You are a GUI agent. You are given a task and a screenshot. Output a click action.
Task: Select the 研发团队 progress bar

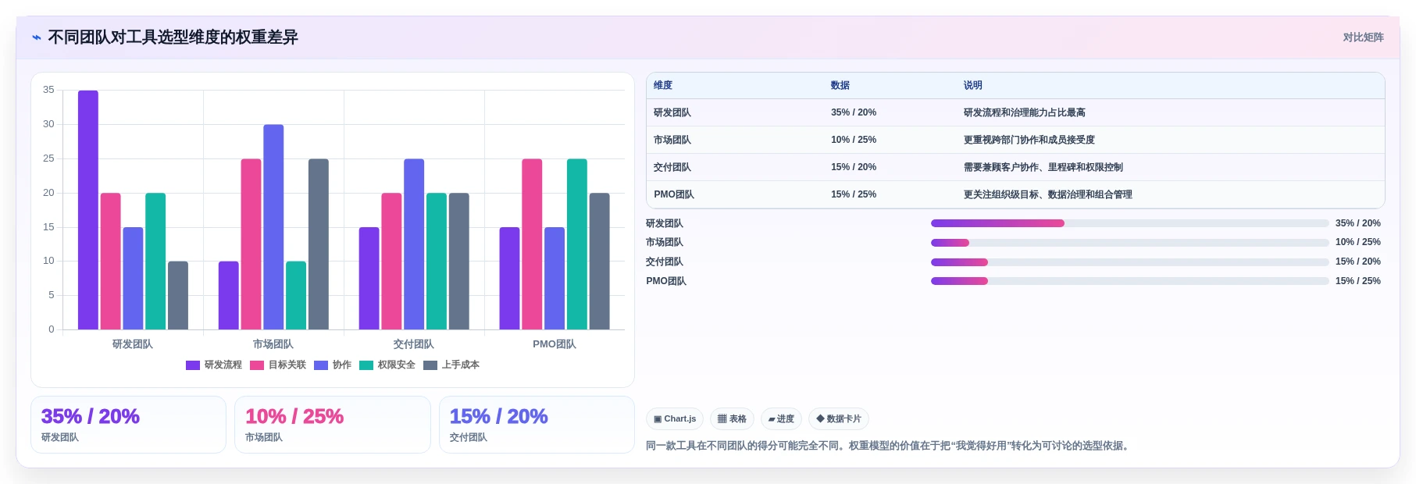coord(1129,223)
